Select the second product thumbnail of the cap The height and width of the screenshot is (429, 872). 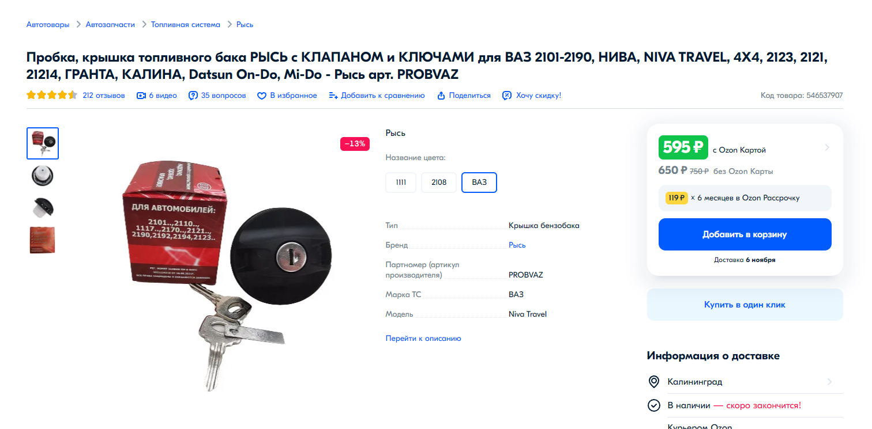click(x=43, y=176)
